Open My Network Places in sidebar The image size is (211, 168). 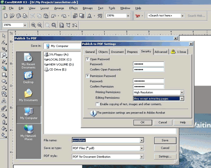[28, 132]
